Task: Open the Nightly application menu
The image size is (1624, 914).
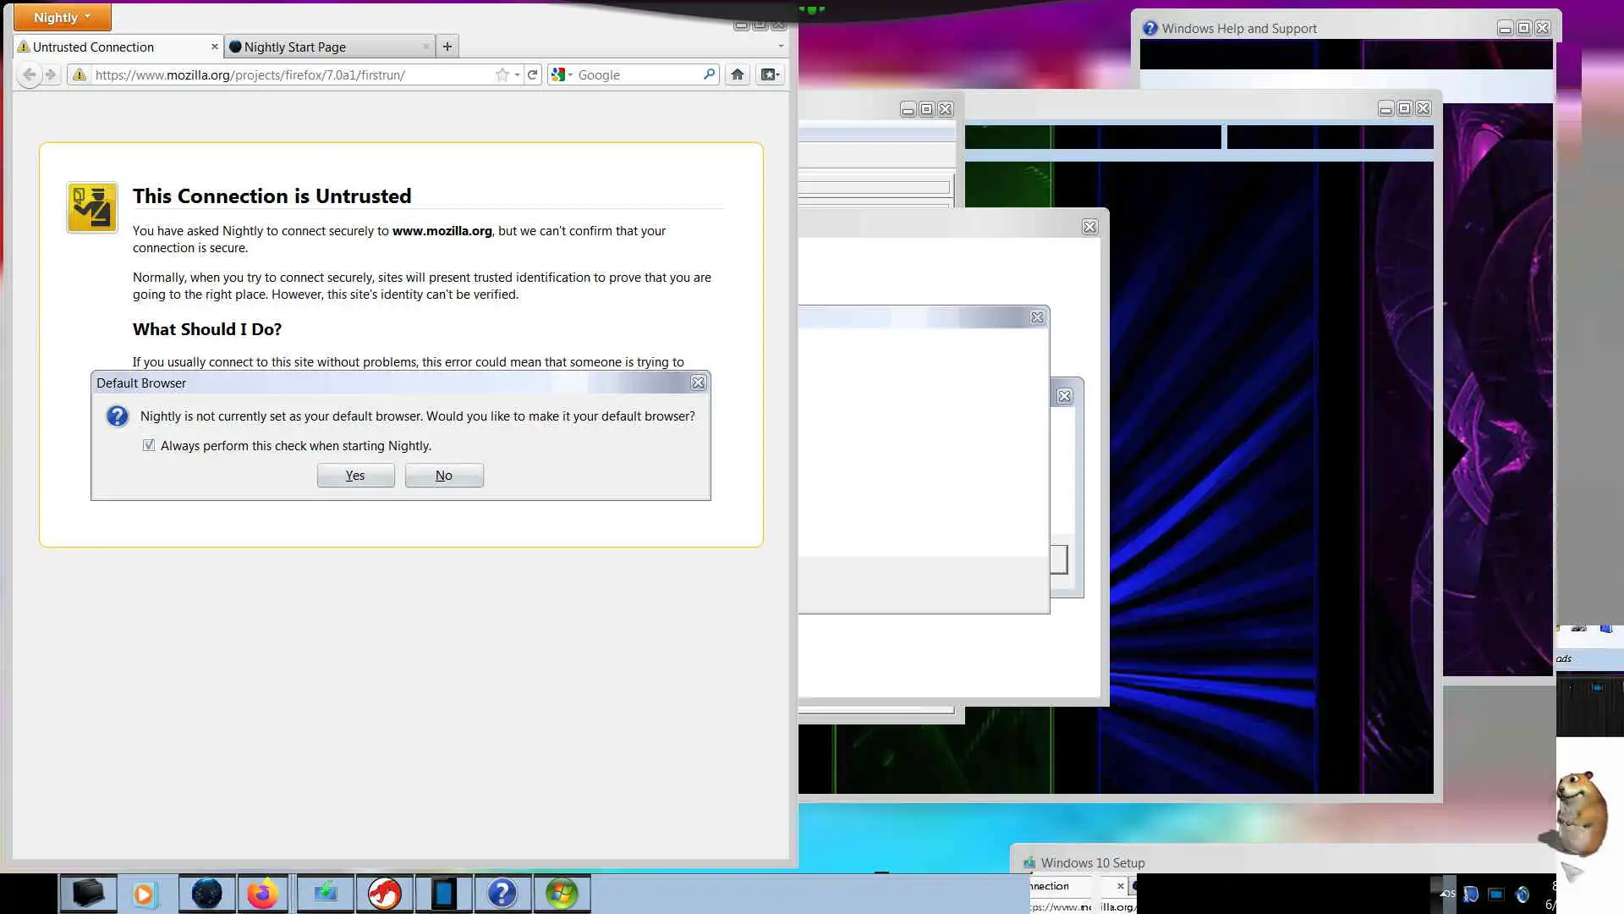Action: click(x=62, y=17)
